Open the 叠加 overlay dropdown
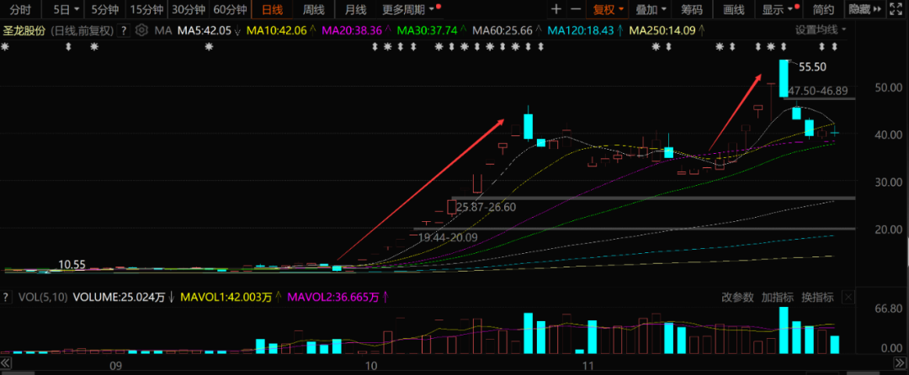 click(650, 9)
